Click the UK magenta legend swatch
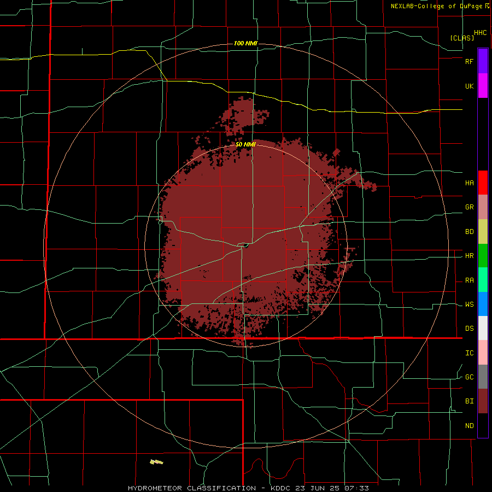Image resolution: width=492 pixels, height=492 pixels. [483, 86]
